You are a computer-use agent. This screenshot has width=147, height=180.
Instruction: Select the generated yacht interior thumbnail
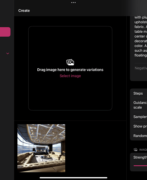pos(41,148)
